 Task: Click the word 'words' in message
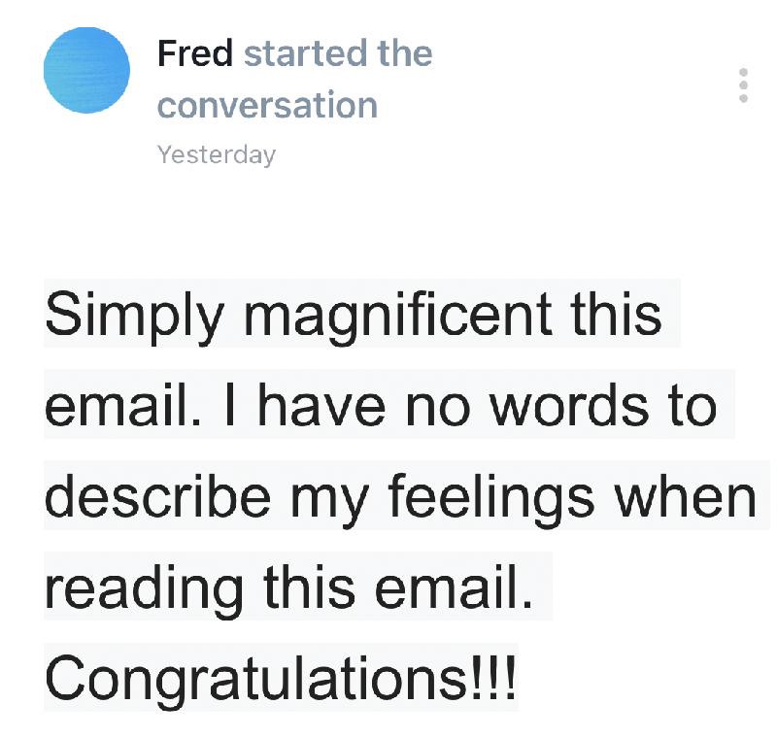click(x=568, y=406)
